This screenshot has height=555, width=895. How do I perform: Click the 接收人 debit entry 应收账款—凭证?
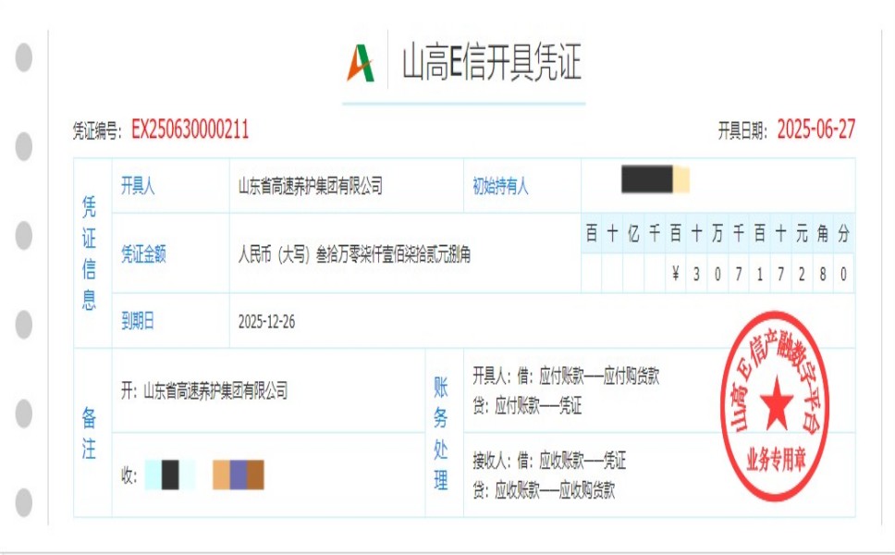coord(549,460)
